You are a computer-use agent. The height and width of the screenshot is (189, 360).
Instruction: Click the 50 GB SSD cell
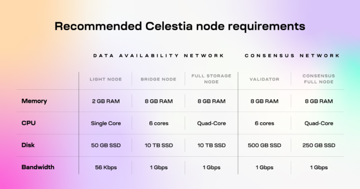click(106, 145)
